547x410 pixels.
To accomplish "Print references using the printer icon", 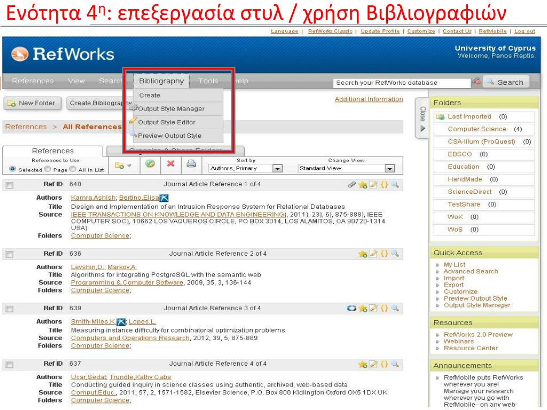I will 191,163.
